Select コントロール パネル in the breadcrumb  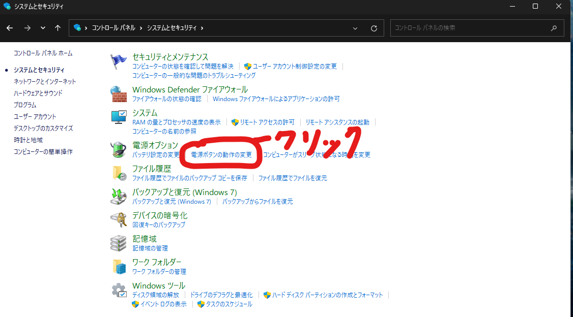click(113, 28)
